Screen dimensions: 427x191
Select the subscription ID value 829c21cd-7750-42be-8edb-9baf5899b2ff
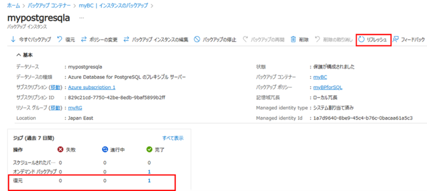(117, 97)
